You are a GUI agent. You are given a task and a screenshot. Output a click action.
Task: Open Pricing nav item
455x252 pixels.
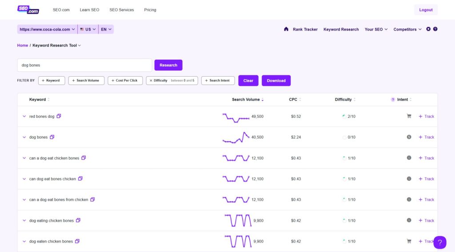[150, 10]
